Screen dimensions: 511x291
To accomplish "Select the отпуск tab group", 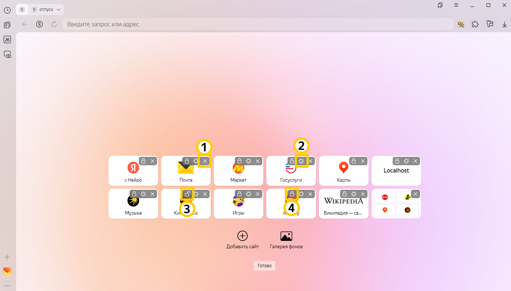I will [46, 10].
